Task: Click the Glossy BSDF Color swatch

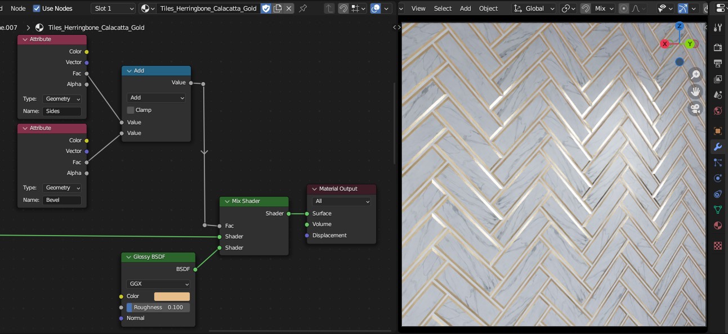Action: pyautogui.click(x=172, y=296)
